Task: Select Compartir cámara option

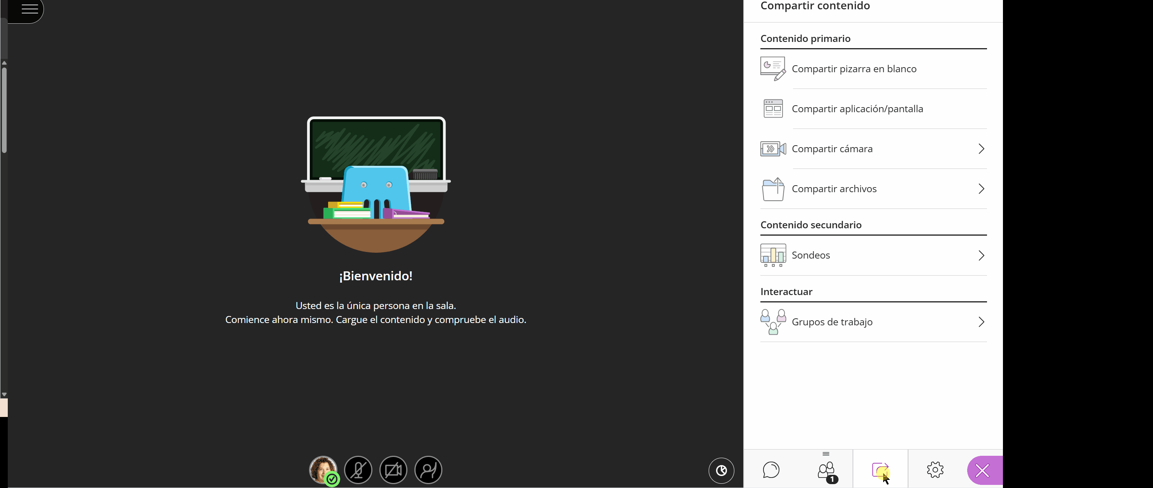Action: 873,149
